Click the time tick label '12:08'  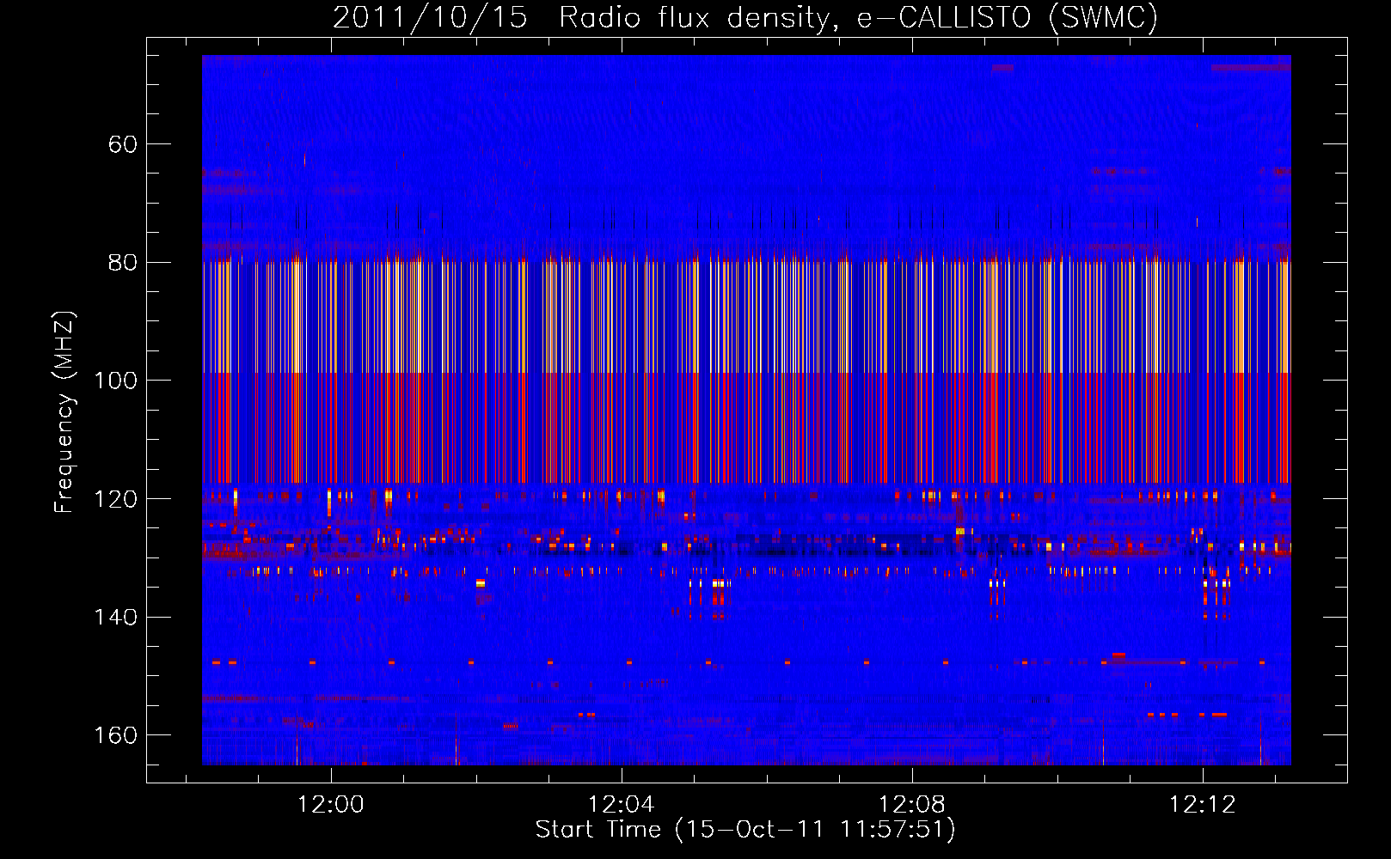[912, 805]
